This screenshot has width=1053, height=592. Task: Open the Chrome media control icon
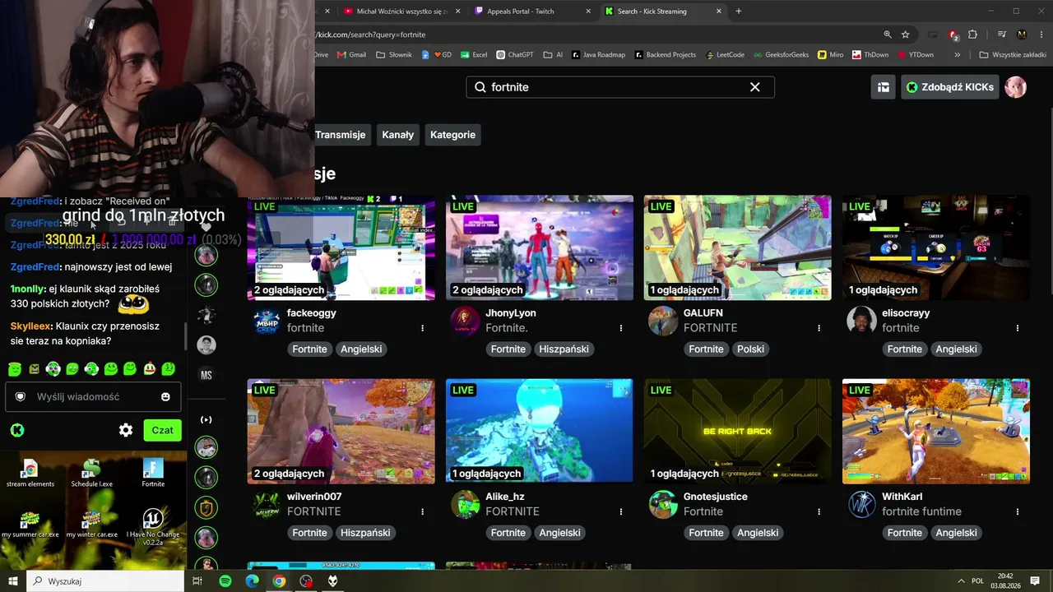[1002, 35]
